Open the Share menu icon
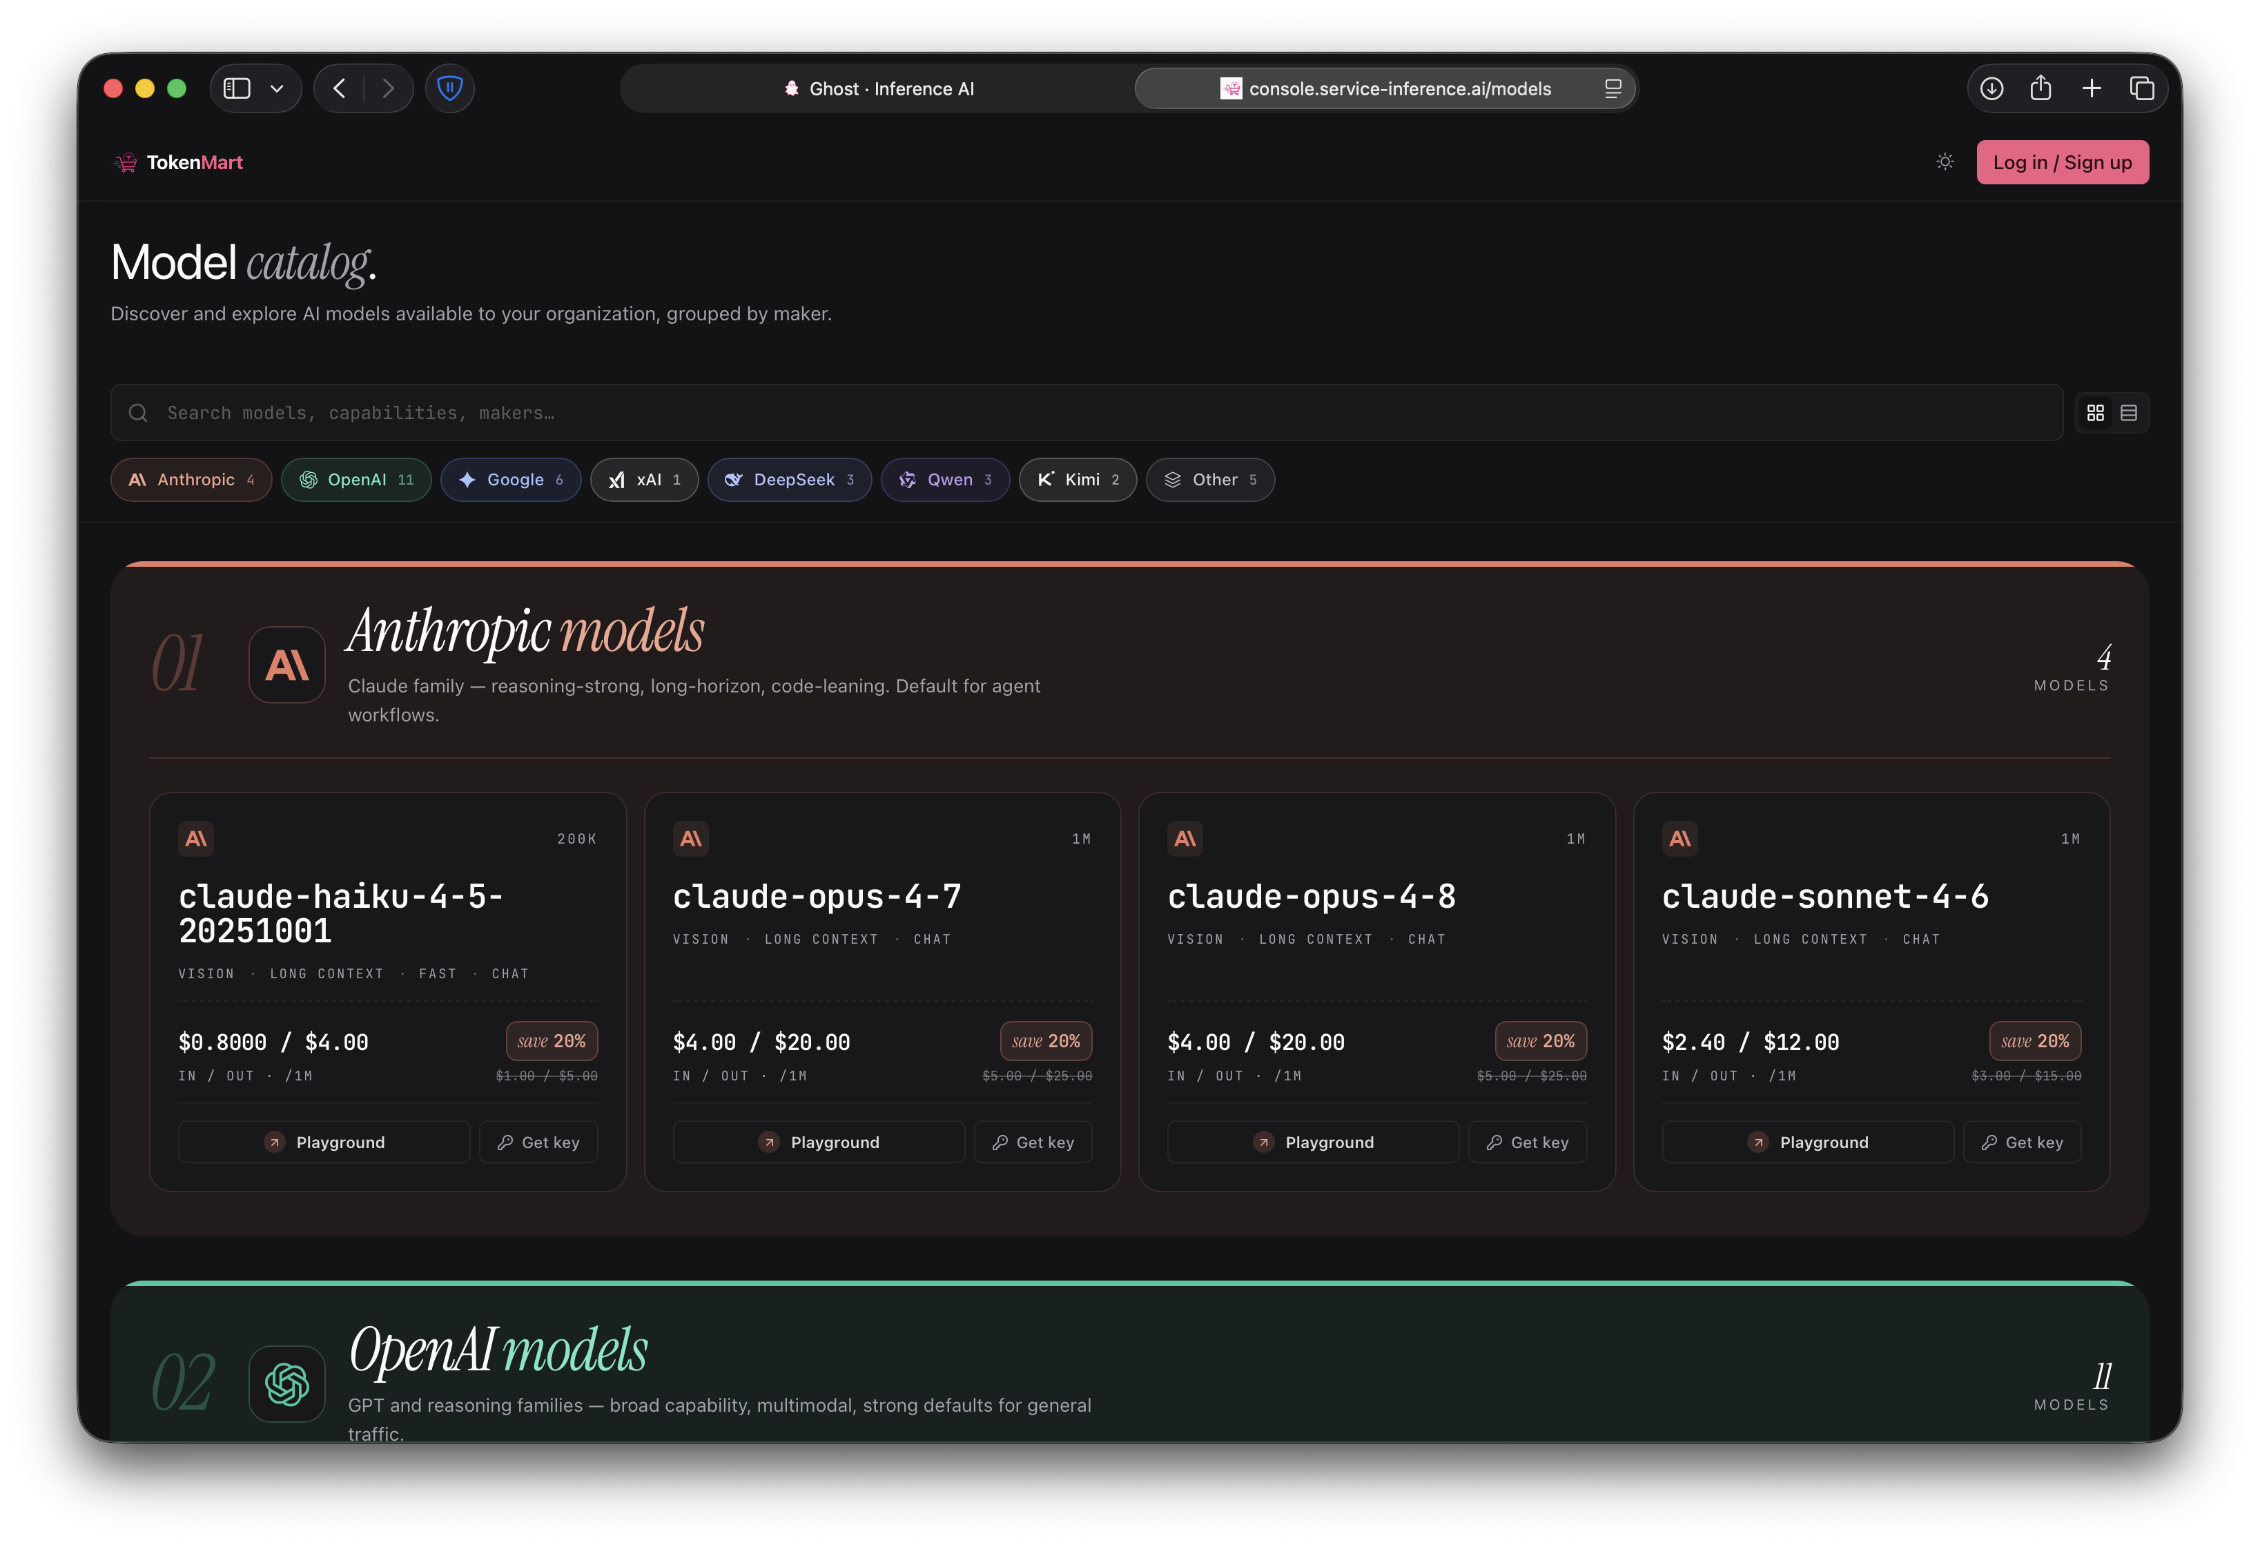 tap(2040, 88)
